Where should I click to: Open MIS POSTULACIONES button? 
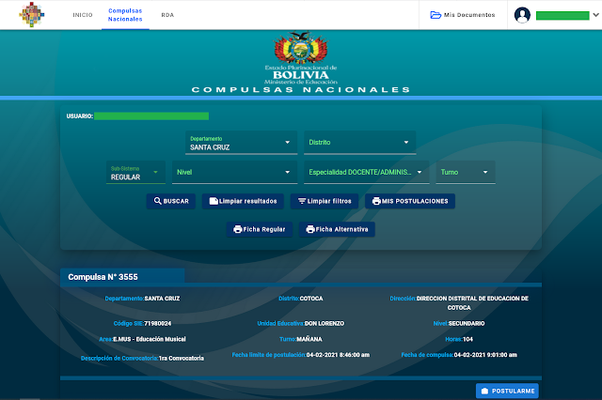(410, 201)
